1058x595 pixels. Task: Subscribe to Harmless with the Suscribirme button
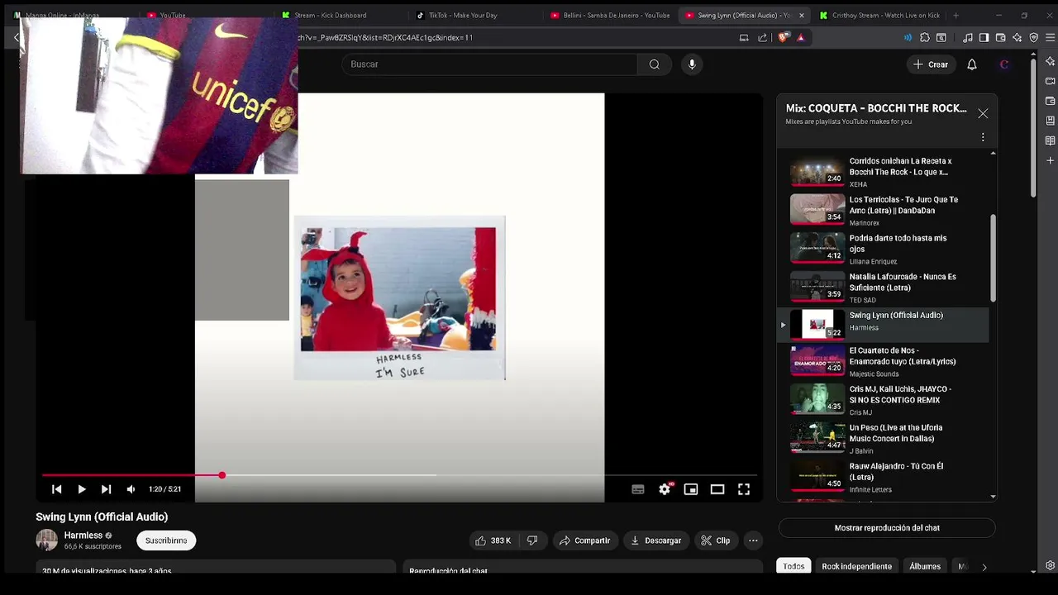166,540
